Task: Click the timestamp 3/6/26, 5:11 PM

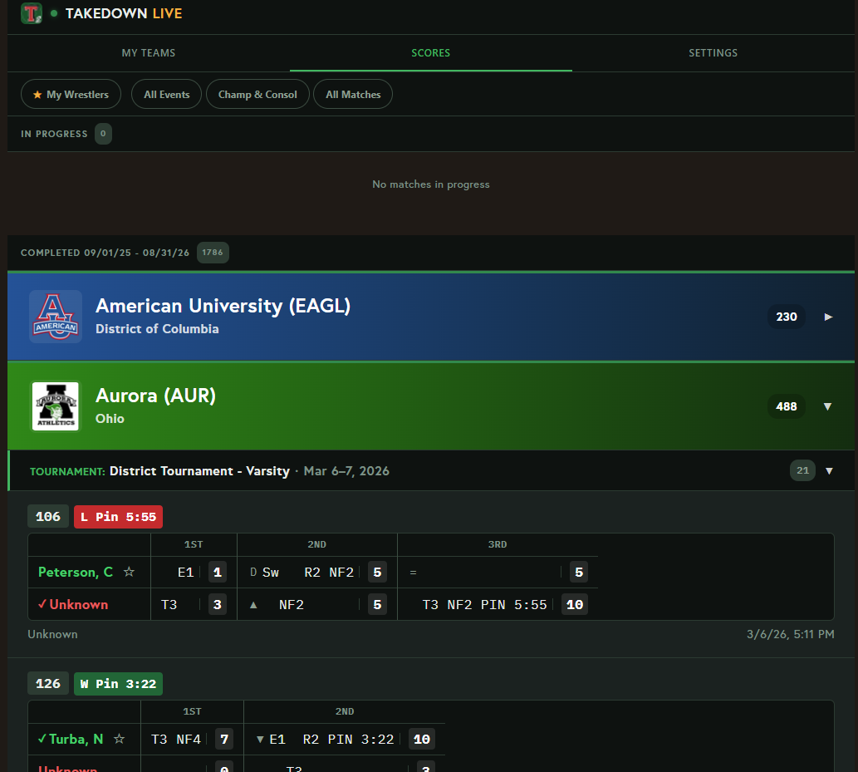Action: (790, 634)
